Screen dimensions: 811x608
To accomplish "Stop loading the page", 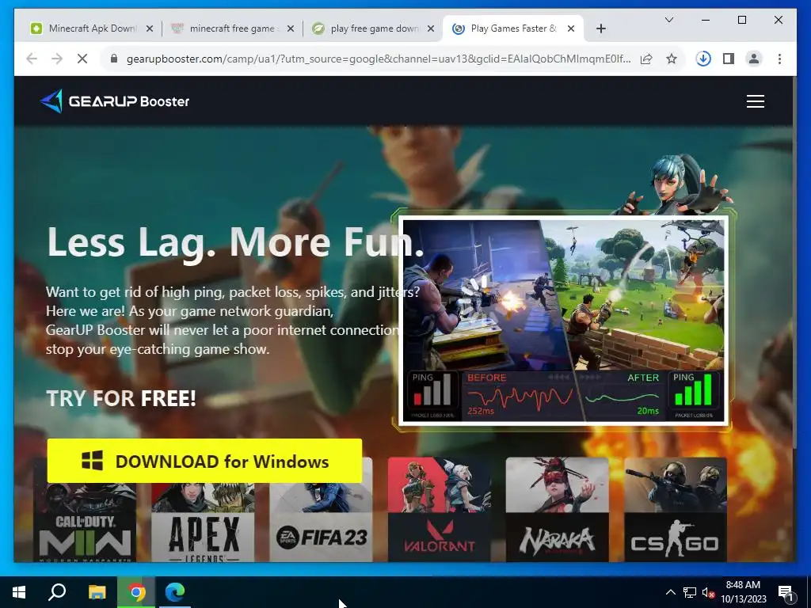I will pos(82,59).
